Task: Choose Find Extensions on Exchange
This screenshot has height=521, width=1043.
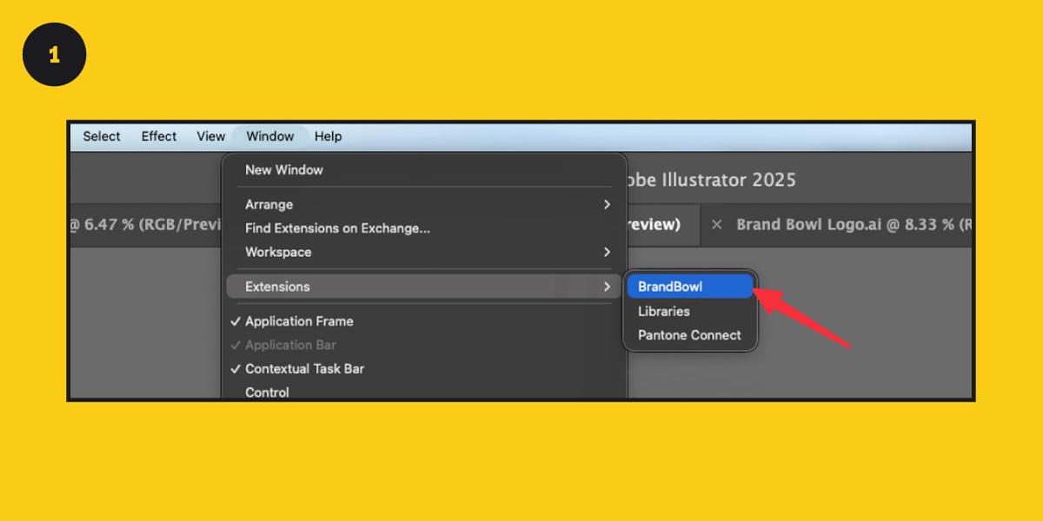Action: tap(423, 228)
